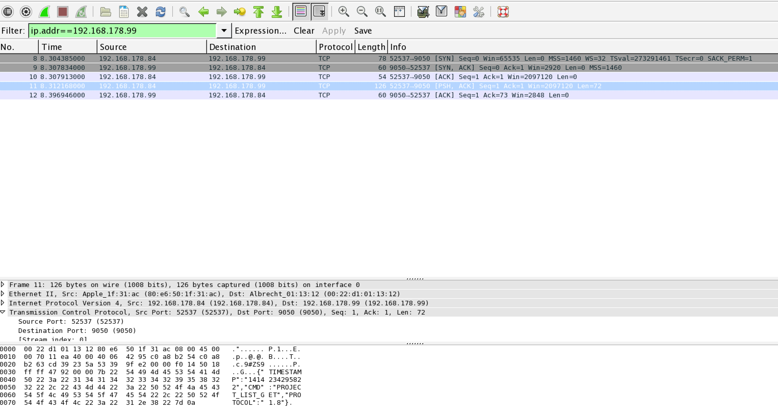This screenshot has width=778, height=416.
Task: Click the Clear filter button
Action: (x=304, y=31)
